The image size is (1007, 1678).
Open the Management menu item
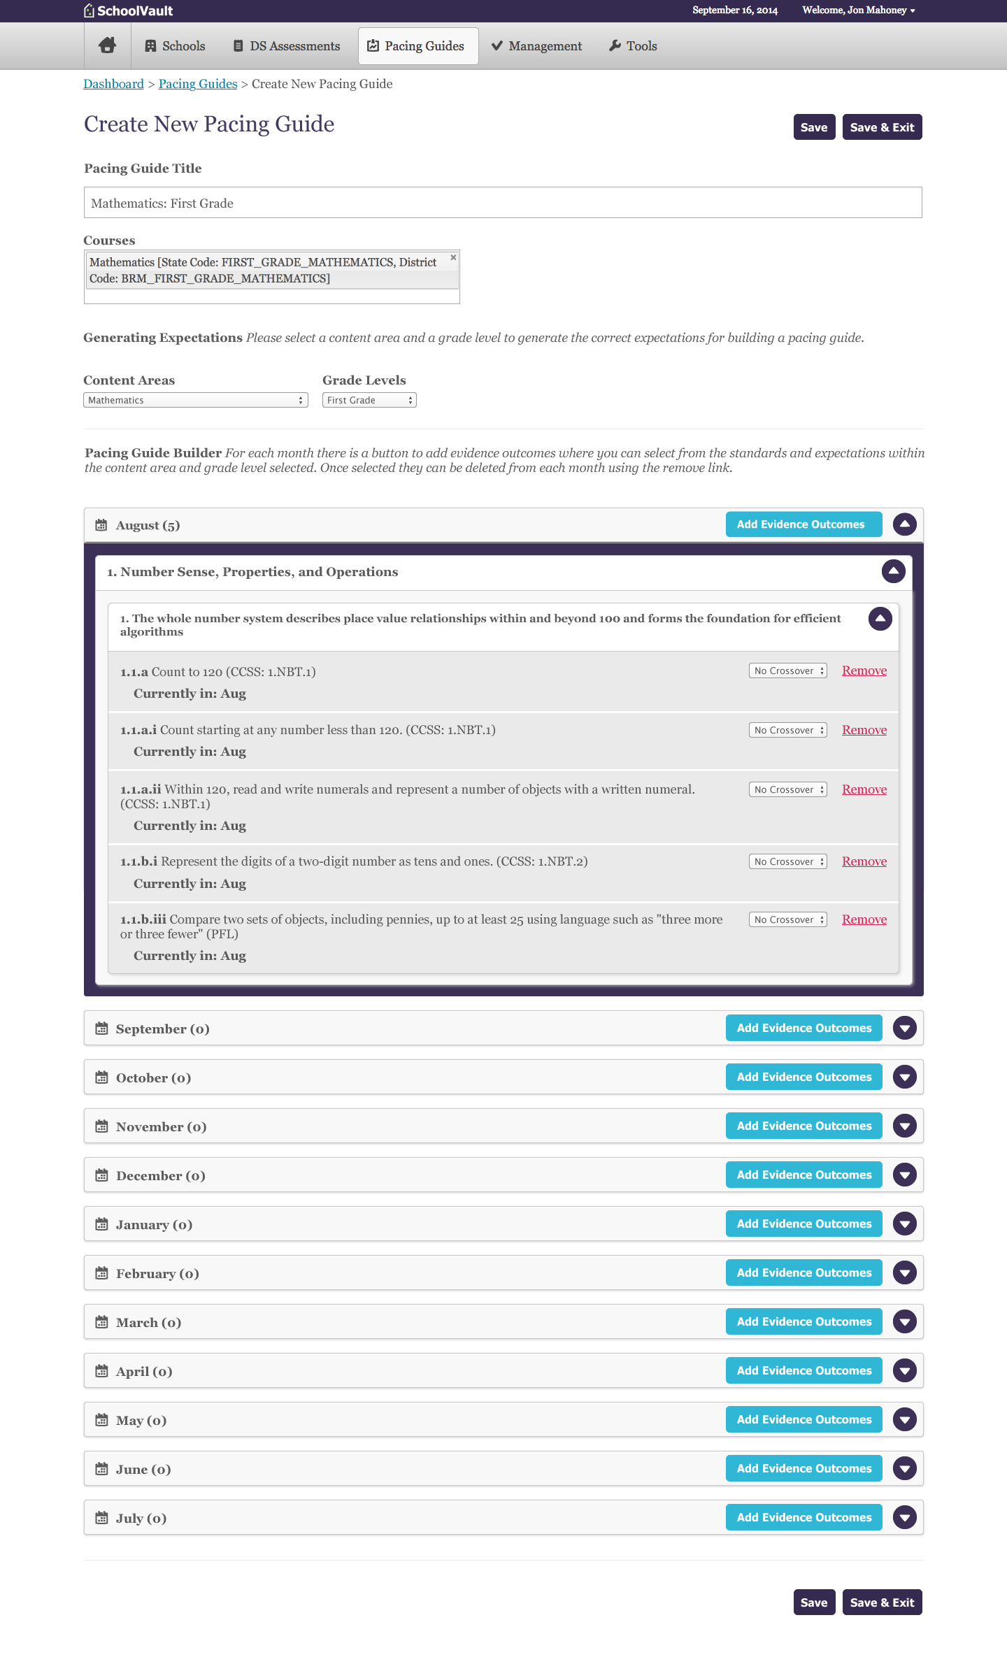coord(536,46)
